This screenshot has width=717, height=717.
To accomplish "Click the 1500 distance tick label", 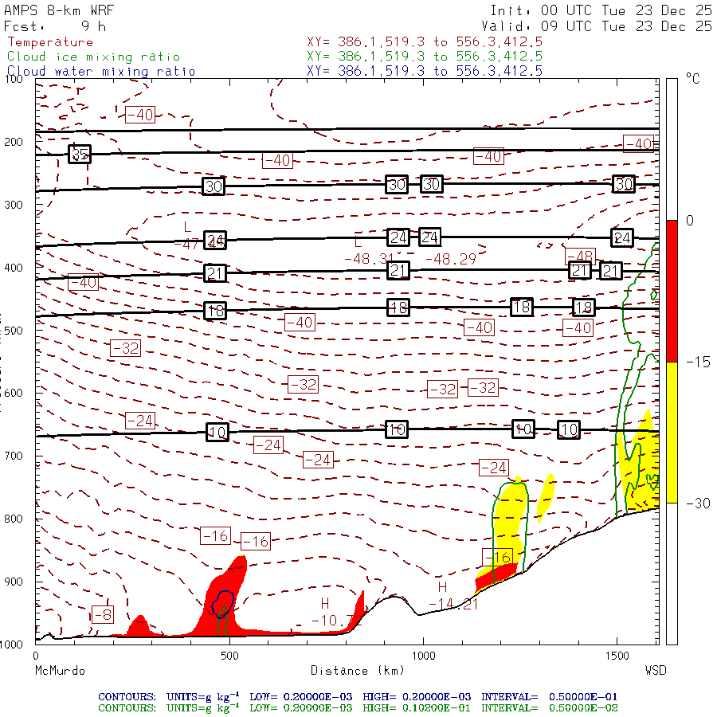I will tap(617, 656).
